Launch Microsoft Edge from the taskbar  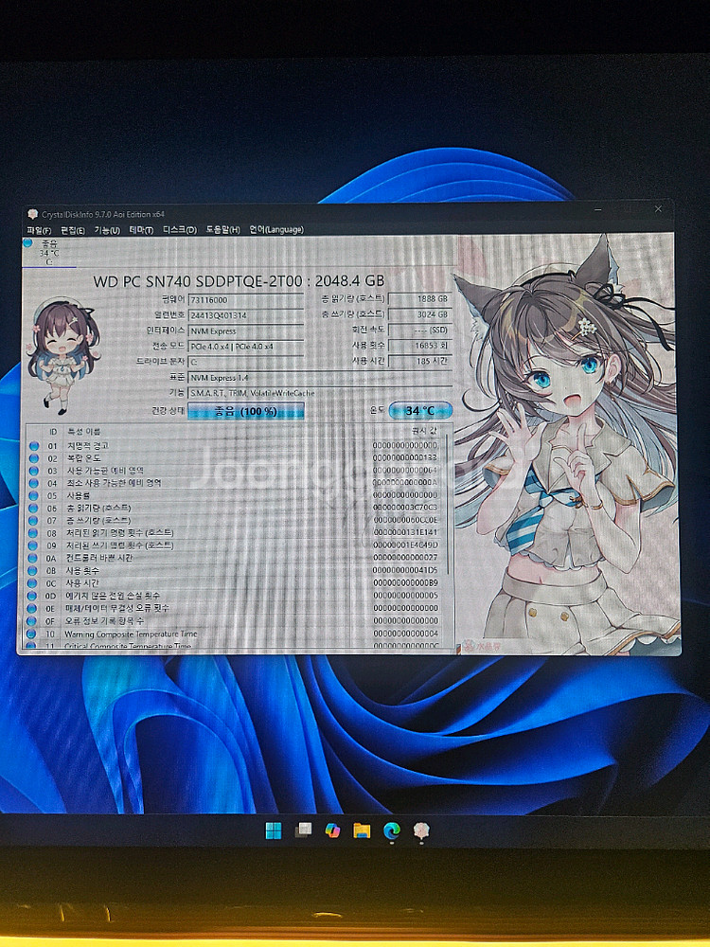(x=391, y=831)
